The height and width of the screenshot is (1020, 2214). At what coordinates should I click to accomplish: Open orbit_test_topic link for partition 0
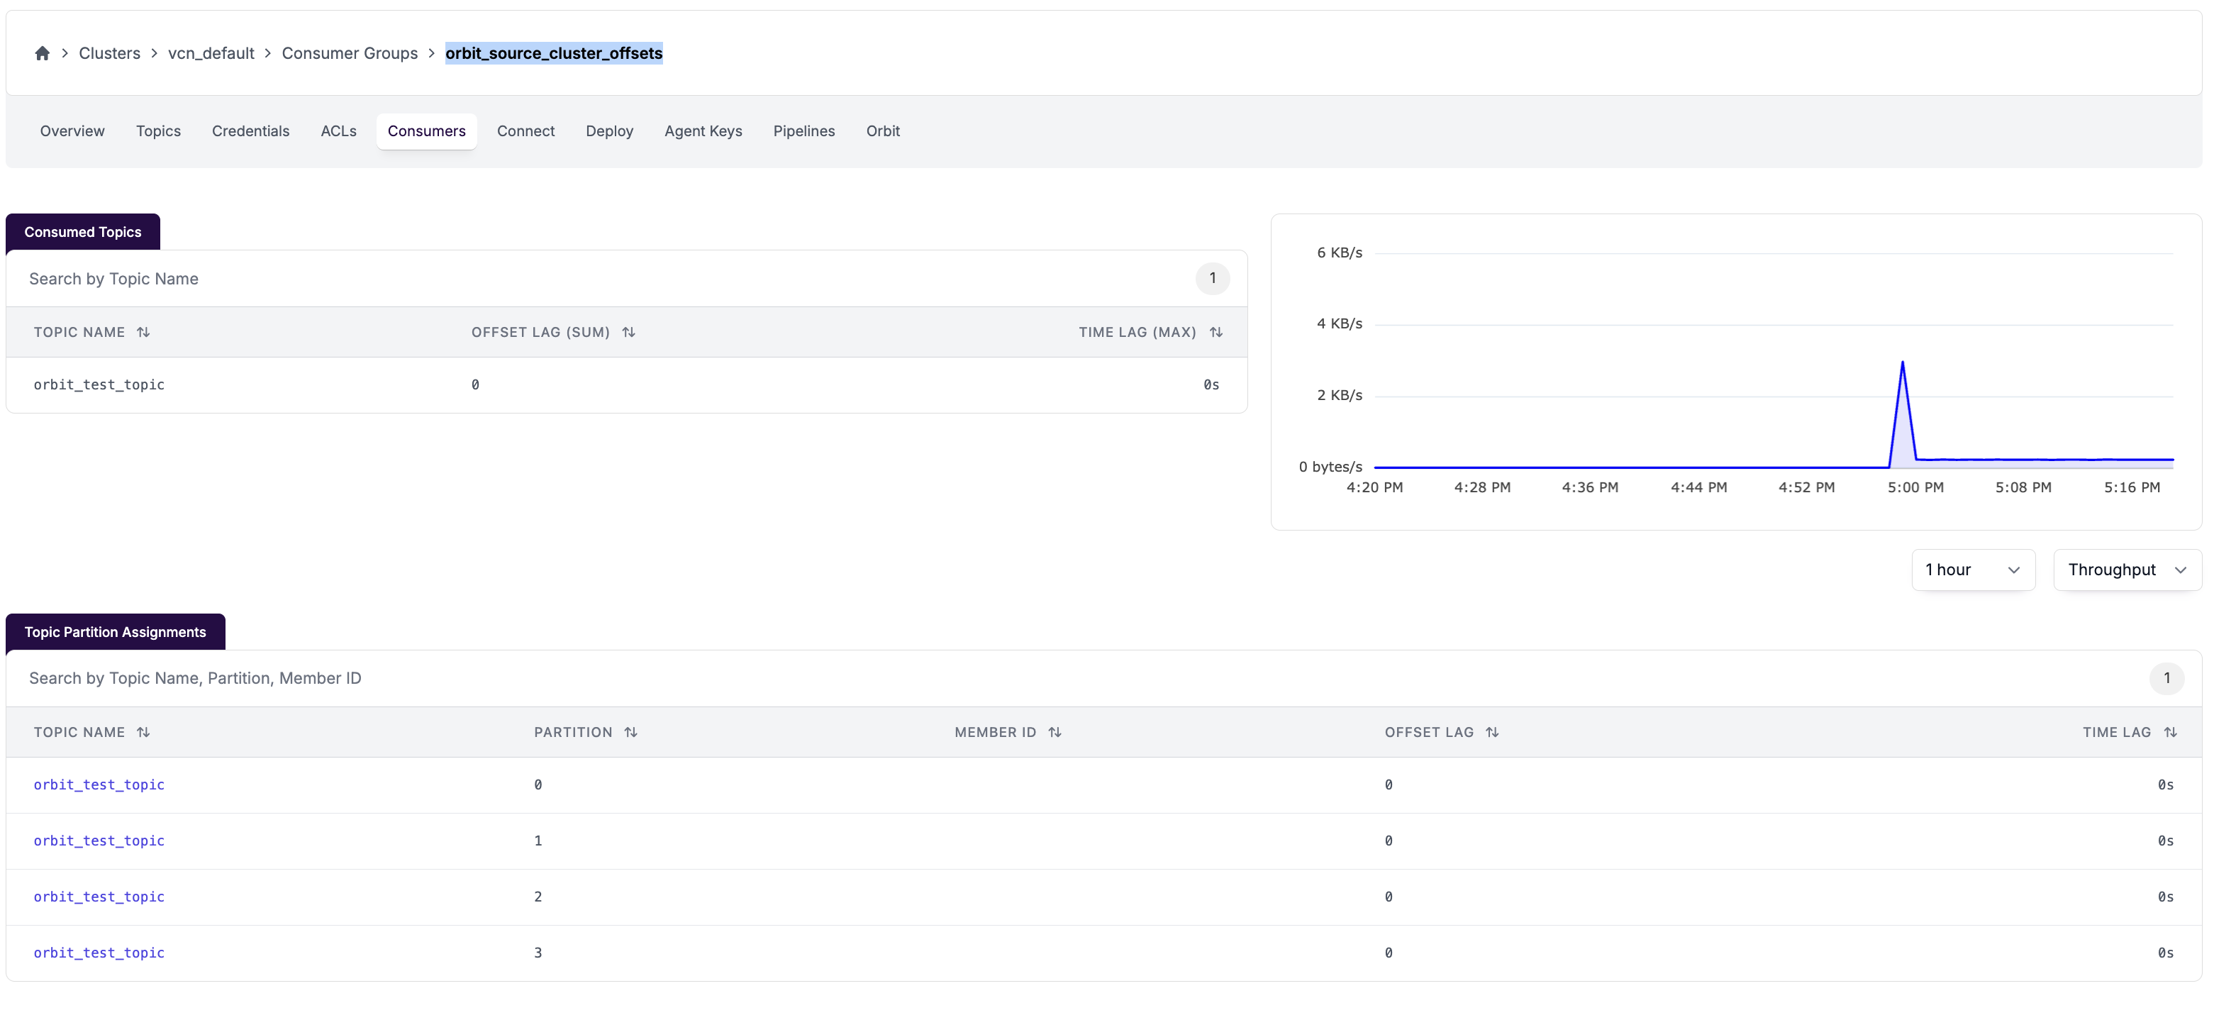[x=99, y=785]
